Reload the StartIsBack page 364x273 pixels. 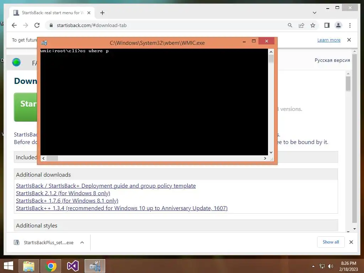(37, 25)
